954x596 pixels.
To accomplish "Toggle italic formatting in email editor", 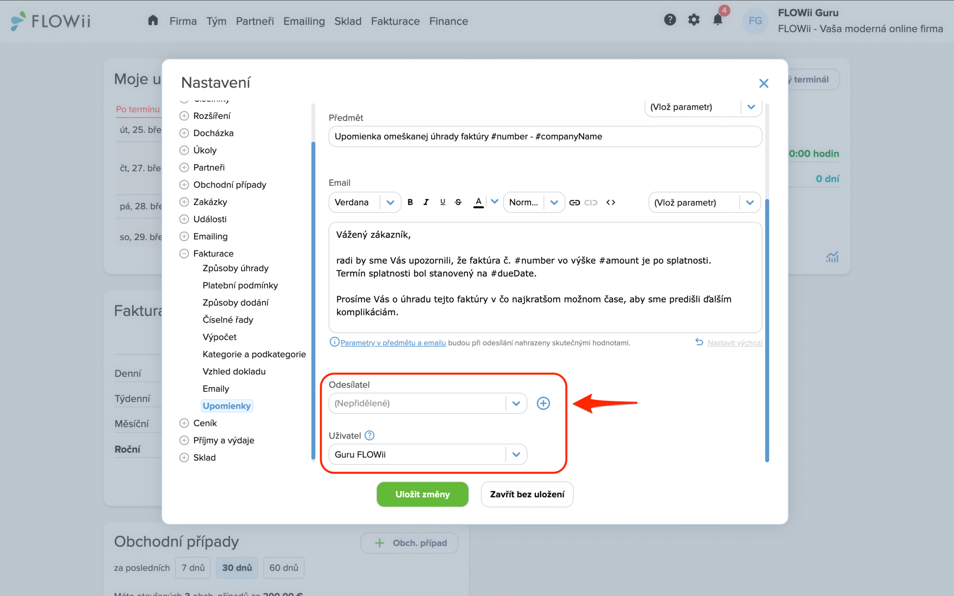I will [x=426, y=202].
